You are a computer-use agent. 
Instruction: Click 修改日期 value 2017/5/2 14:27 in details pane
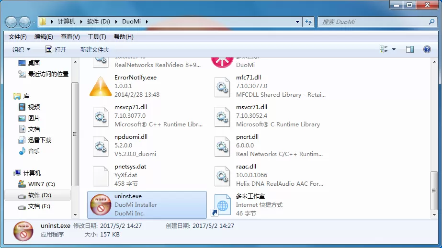click(121, 226)
